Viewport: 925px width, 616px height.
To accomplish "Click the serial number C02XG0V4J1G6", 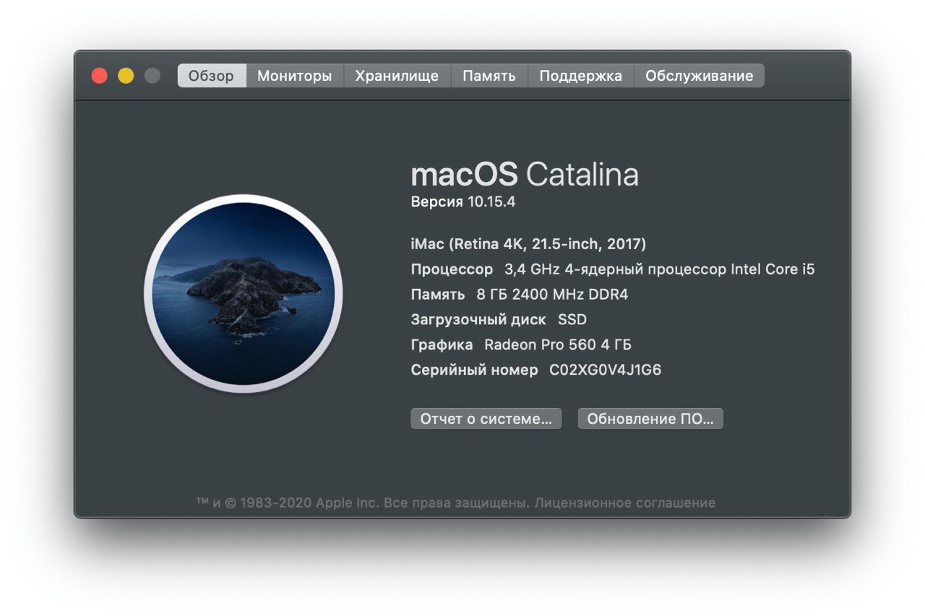I will [x=606, y=370].
